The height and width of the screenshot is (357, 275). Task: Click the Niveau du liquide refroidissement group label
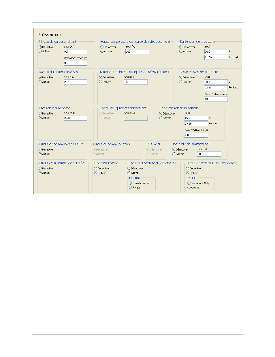[123, 108]
